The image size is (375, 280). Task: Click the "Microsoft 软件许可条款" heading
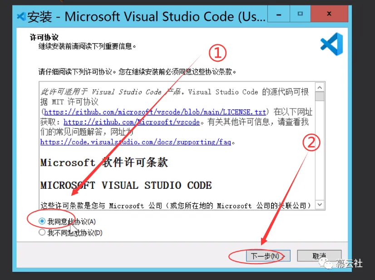[104, 162]
